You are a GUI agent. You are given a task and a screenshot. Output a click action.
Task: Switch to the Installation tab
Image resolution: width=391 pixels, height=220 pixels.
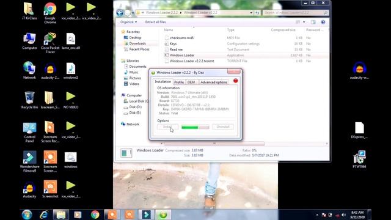[x=163, y=82]
